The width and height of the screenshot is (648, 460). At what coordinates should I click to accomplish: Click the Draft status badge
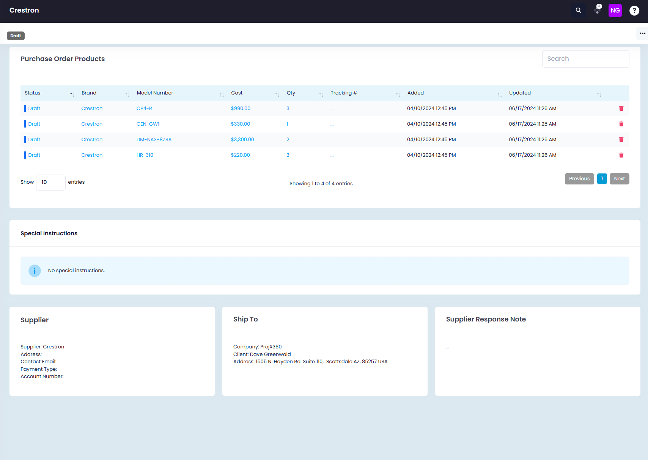16,36
